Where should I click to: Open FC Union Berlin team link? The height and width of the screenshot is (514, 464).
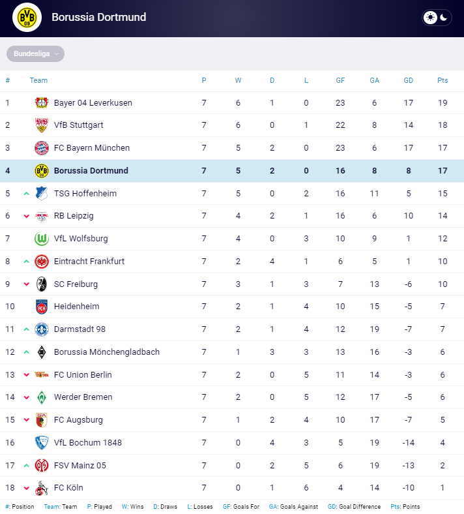click(x=83, y=374)
